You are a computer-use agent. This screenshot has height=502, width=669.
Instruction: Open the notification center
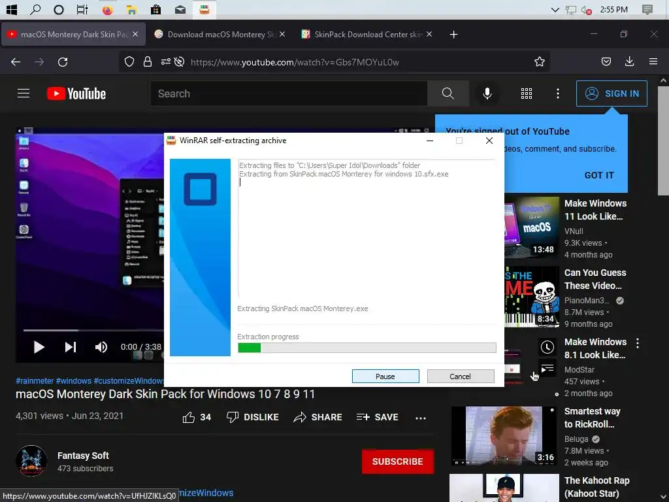click(647, 9)
